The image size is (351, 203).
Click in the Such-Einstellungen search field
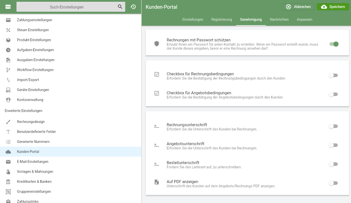(x=71, y=7)
